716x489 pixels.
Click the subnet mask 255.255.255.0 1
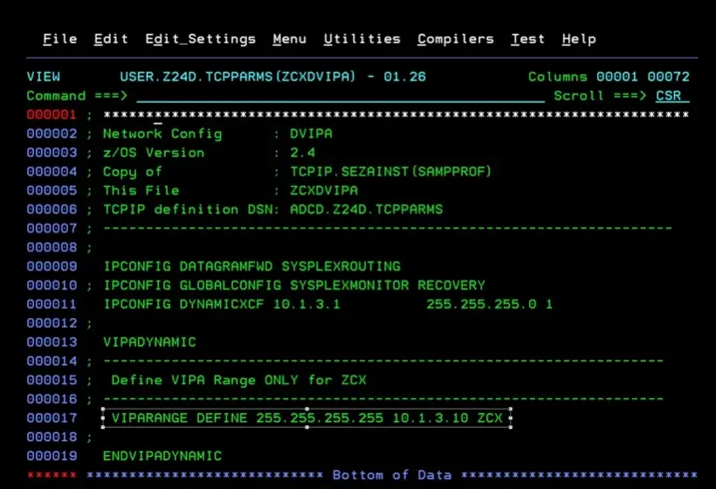[x=490, y=304]
